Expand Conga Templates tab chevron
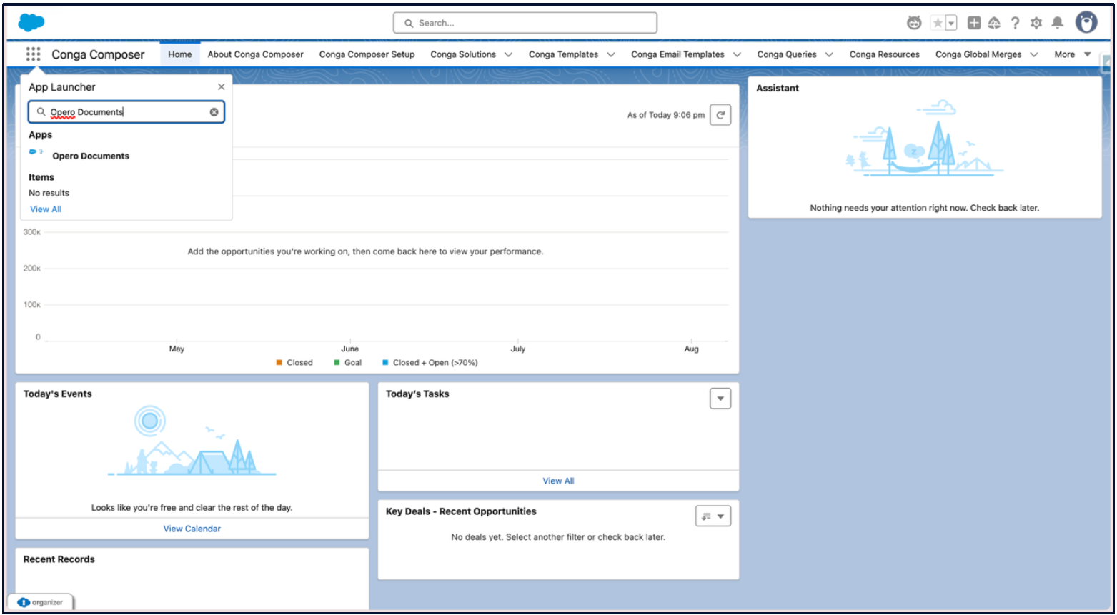This screenshot has height=615, width=1117. coord(611,54)
